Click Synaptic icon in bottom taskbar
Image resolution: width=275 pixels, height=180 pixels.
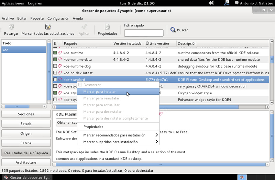coord(6,177)
